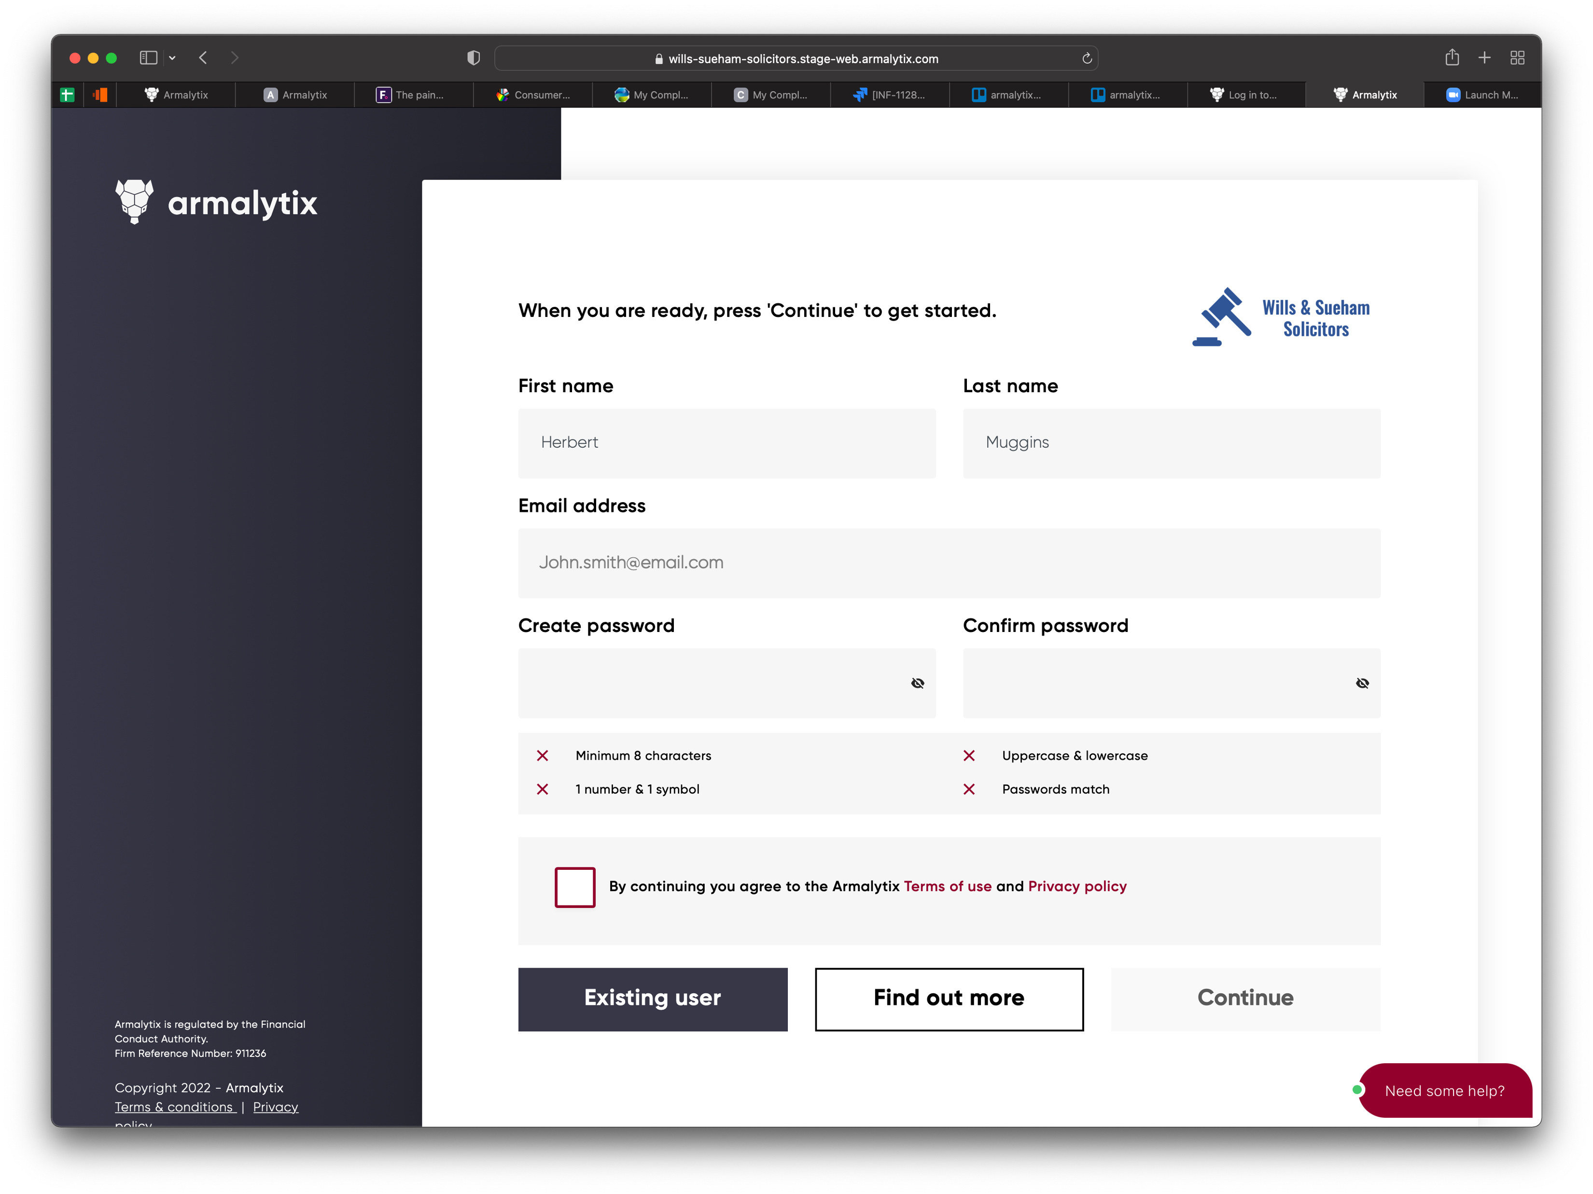This screenshot has height=1194, width=1593.
Task: Click the Share icon in Safari toolbar
Action: (x=1452, y=57)
